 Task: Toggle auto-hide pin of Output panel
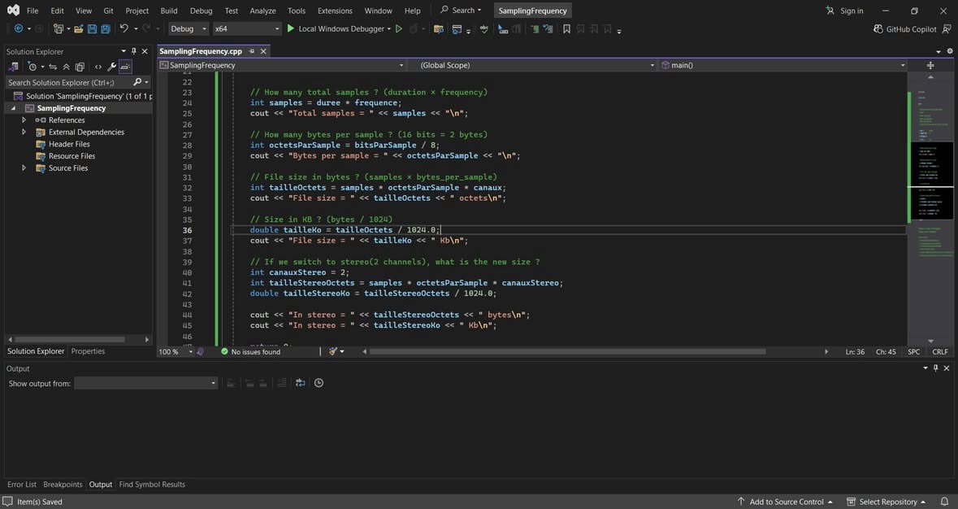[935, 368]
